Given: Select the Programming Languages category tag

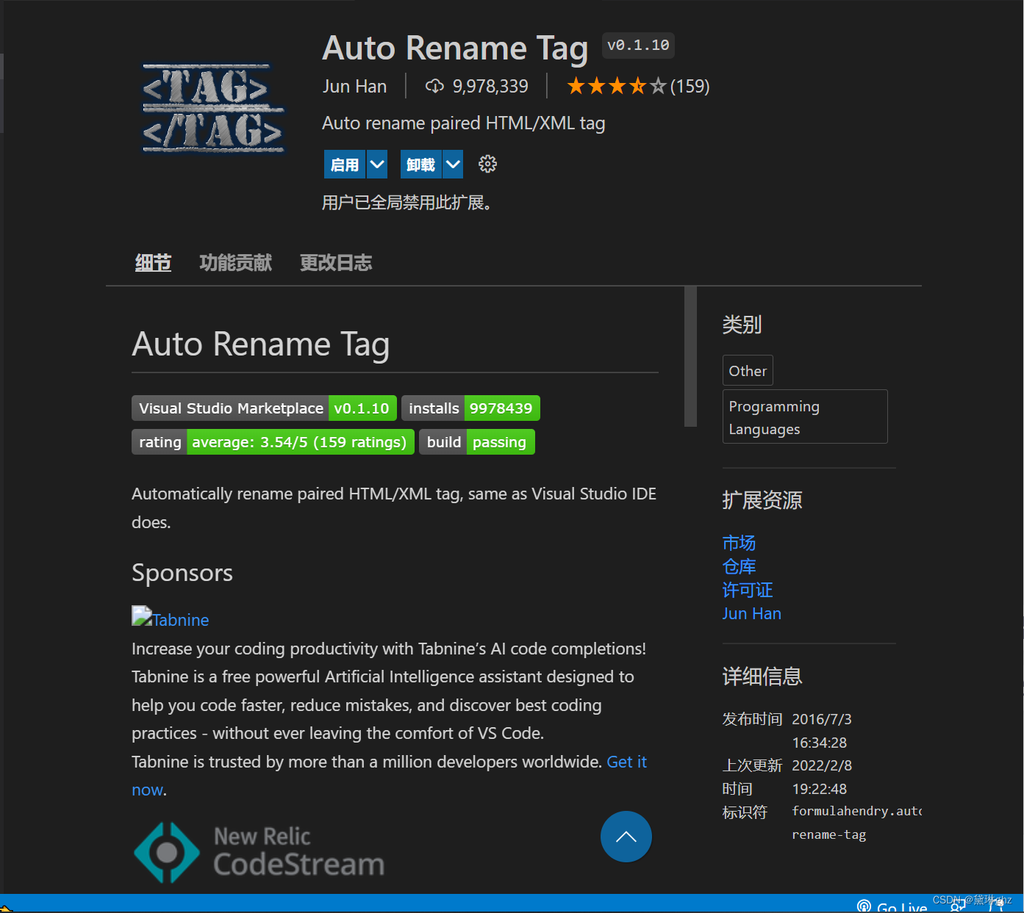Looking at the screenshot, I should (x=805, y=416).
